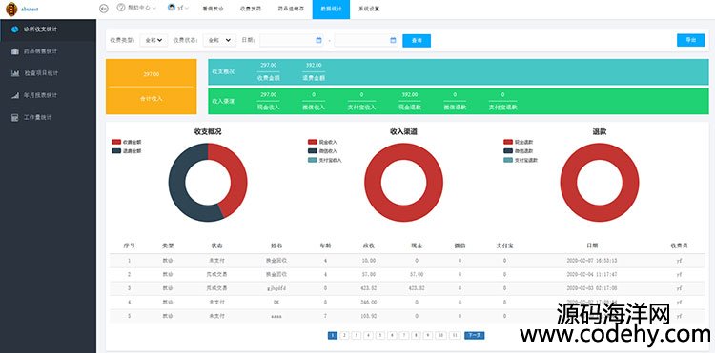Open the end date calendar icon

pyautogui.click(x=393, y=40)
